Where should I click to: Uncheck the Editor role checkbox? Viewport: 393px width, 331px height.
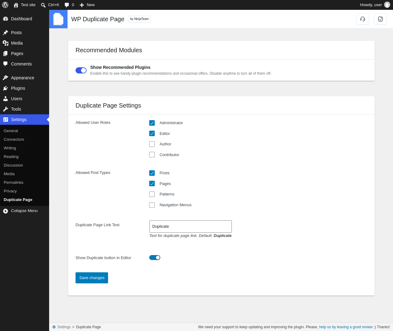coord(152,133)
